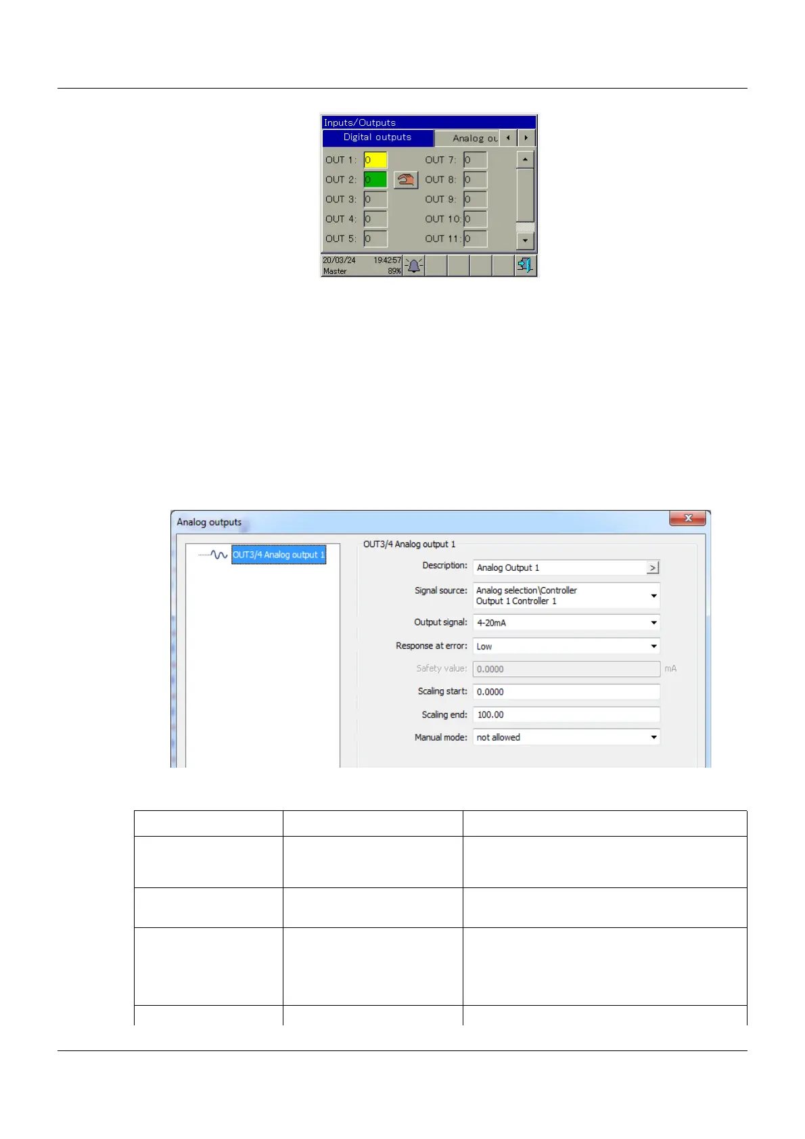Click the OUT 2 label
This screenshot has height=1139, width=805.
[x=341, y=180]
